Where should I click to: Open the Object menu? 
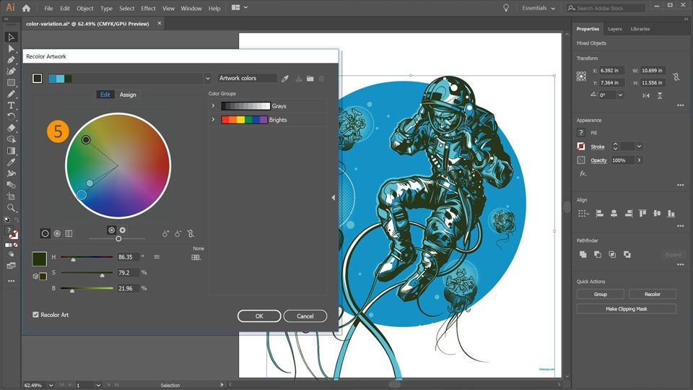[x=85, y=9]
